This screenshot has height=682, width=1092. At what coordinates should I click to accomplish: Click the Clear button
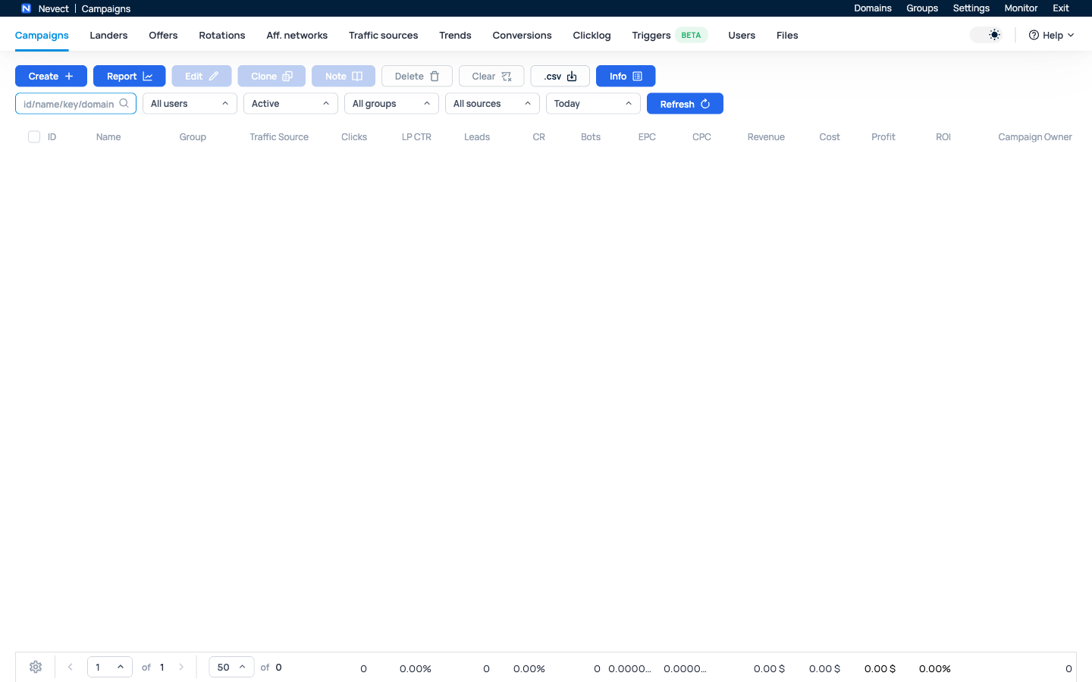[x=491, y=76]
